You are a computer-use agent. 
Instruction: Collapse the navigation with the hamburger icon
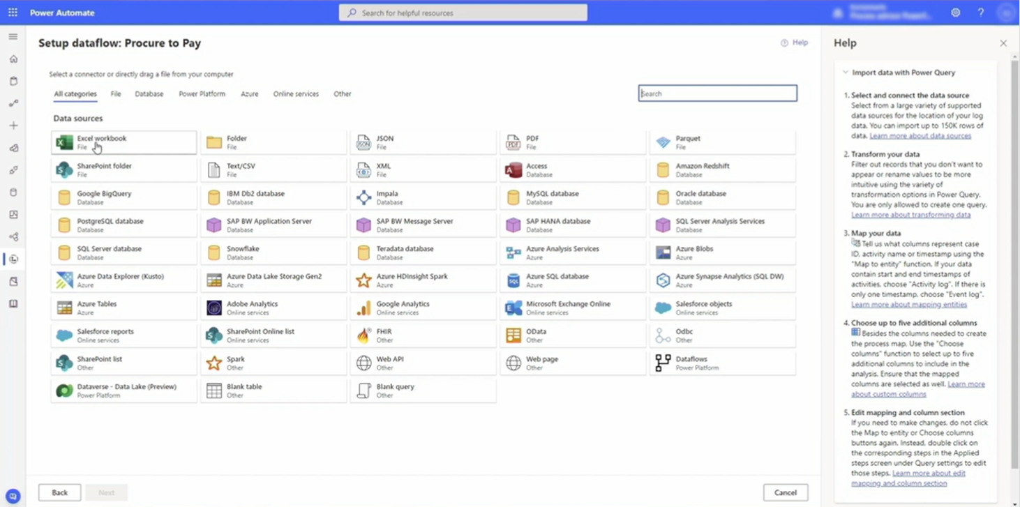pos(13,36)
